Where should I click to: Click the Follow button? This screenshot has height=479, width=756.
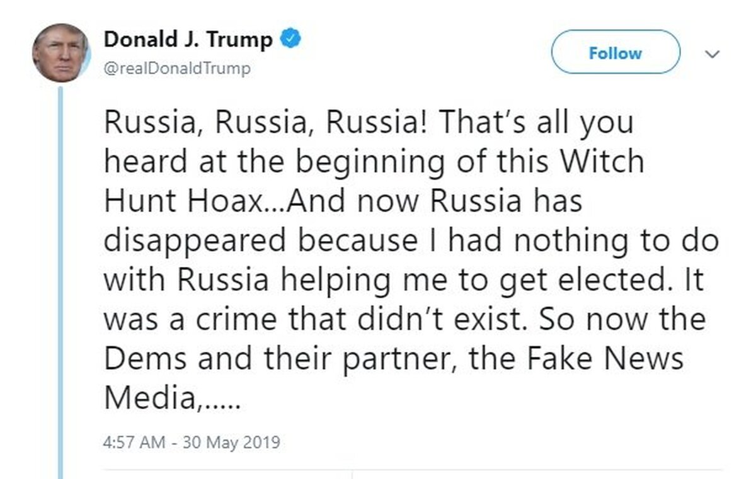click(x=616, y=53)
